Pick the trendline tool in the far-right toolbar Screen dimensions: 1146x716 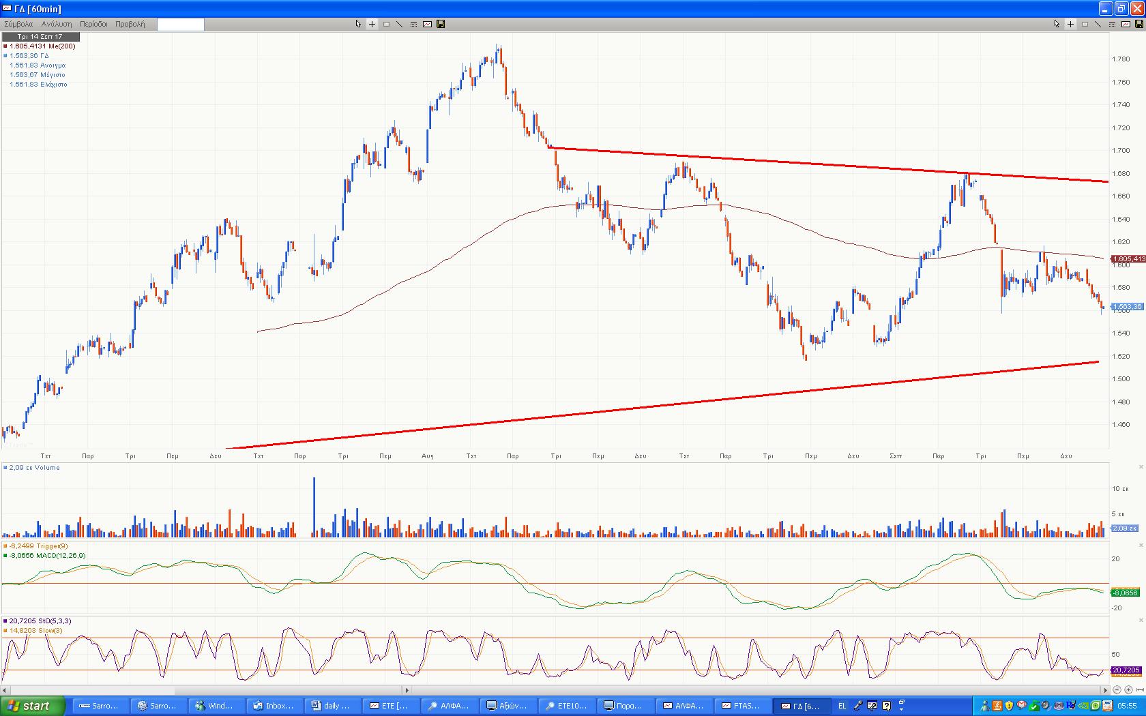pyautogui.click(x=1098, y=24)
